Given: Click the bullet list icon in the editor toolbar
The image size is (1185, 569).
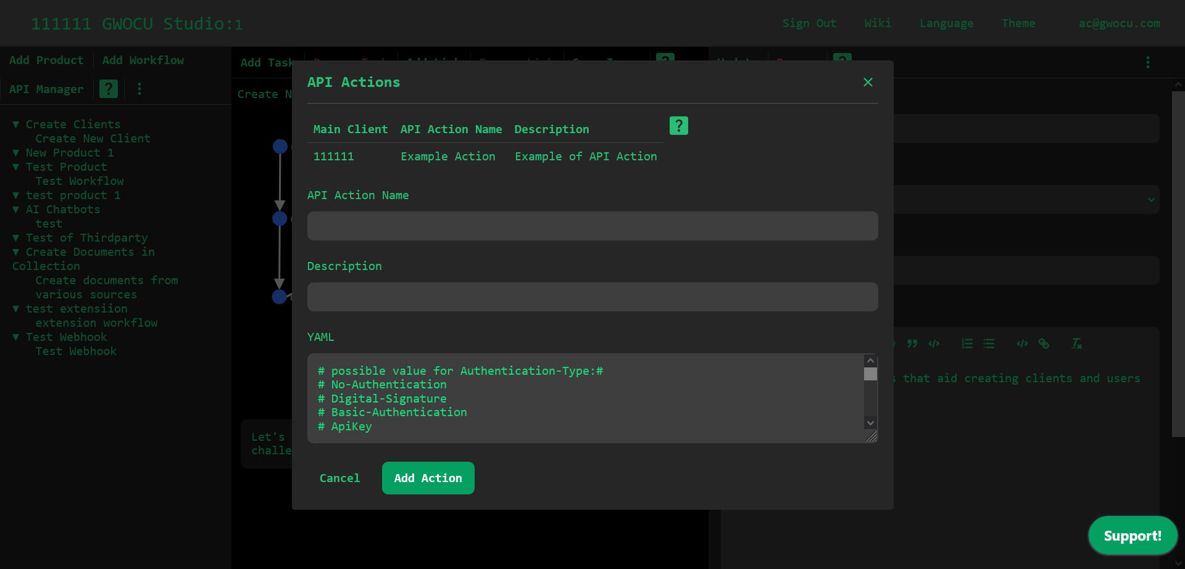Looking at the screenshot, I should pos(989,343).
